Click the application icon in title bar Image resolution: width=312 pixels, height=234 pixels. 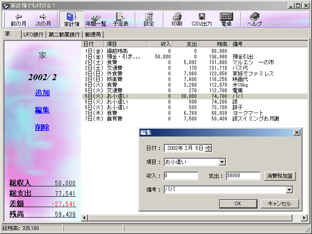pyautogui.click(x=6, y=6)
